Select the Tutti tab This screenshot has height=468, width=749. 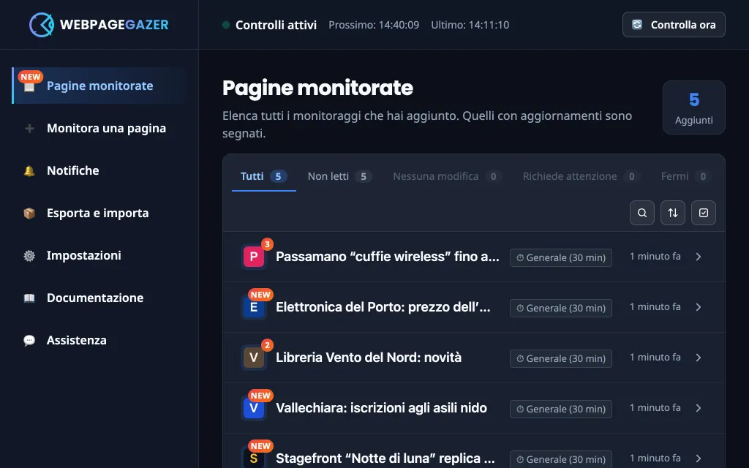(x=263, y=176)
